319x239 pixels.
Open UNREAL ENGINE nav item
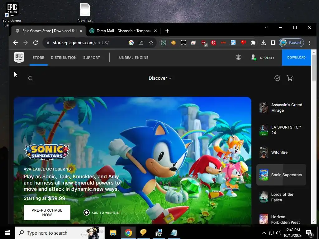tap(134, 58)
